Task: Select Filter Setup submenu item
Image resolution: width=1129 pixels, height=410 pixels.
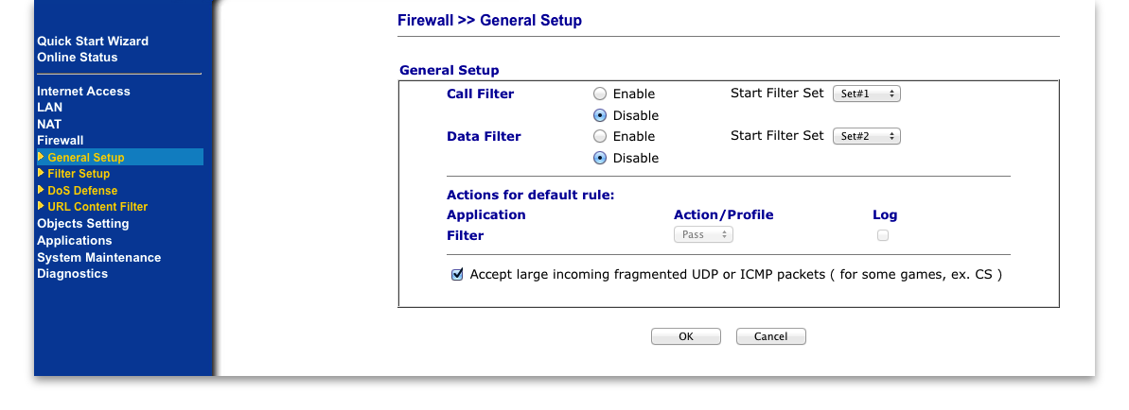Action: pos(79,173)
